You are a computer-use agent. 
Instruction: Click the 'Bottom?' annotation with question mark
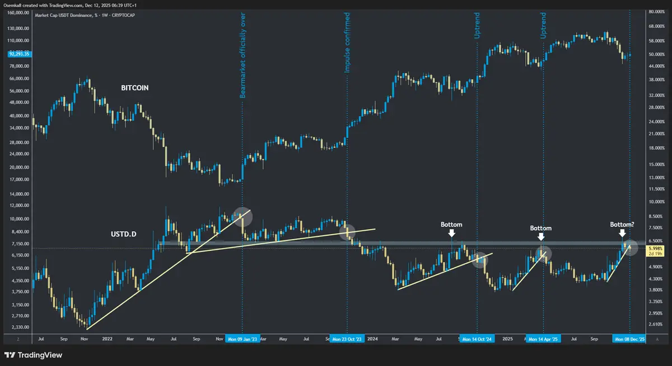tap(622, 225)
